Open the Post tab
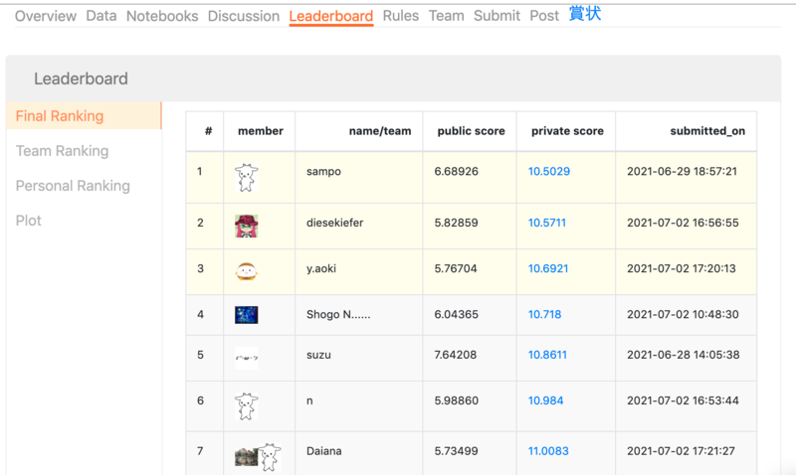Image resolution: width=796 pixels, height=475 pixels. click(544, 16)
